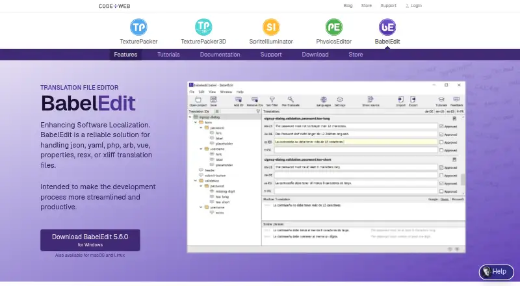Screen dimensions: 520x286
Task: Click the Show source toolbar icon
Action: coord(370,99)
